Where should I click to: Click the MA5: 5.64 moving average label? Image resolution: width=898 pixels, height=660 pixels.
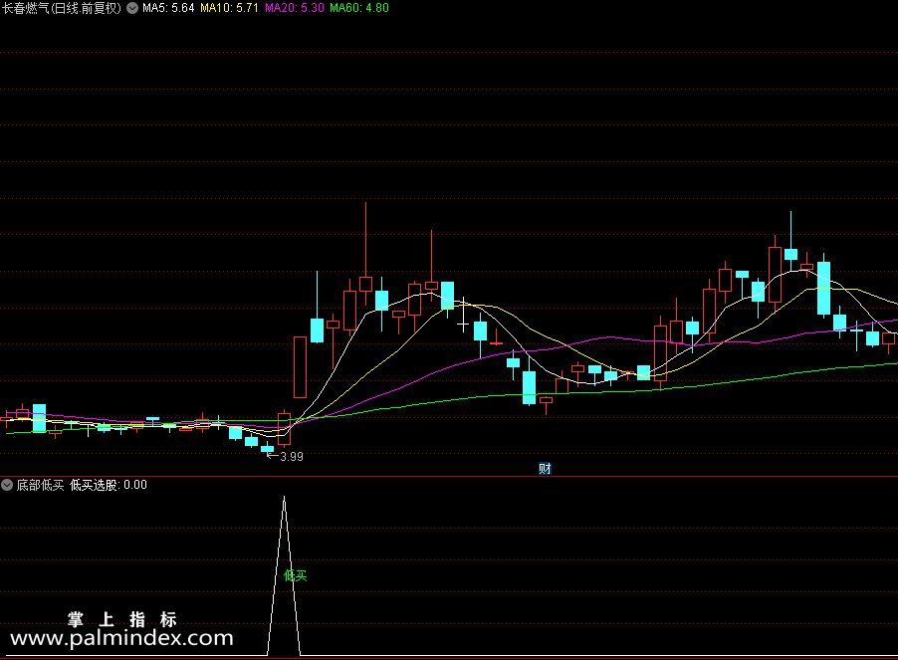click(x=168, y=8)
